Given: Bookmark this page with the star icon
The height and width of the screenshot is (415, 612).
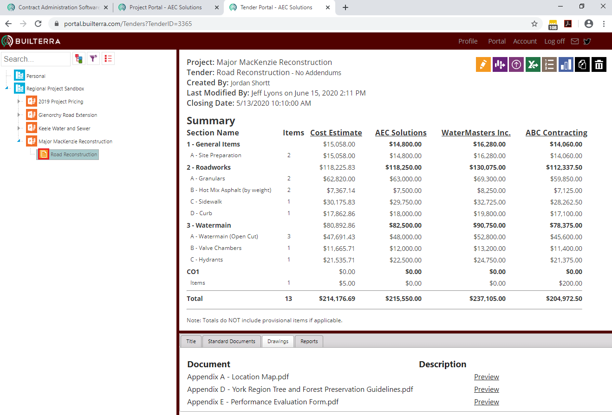Looking at the screenshot, I should click(x=534, y=24).
